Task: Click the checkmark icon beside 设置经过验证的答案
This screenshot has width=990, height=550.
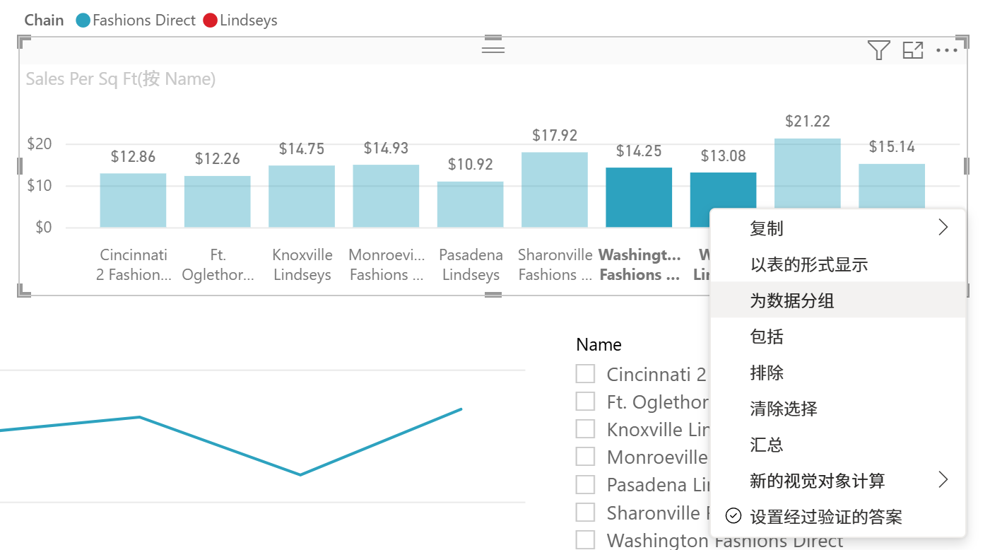Action: [x=733, y=516]
